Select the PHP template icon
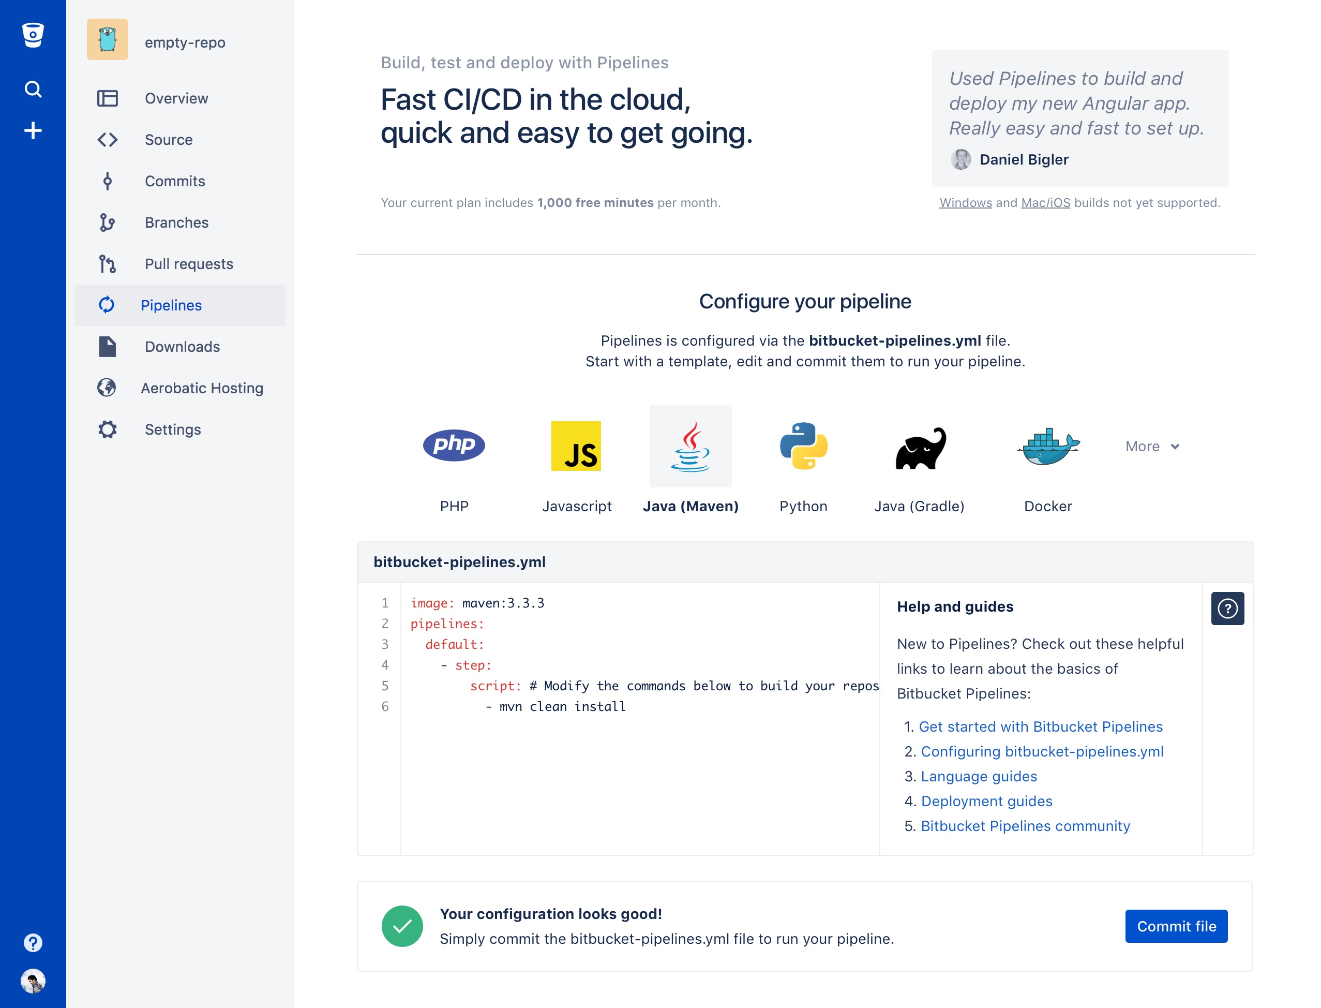This screenshot has width=1321, height=1008. point(454,445)
